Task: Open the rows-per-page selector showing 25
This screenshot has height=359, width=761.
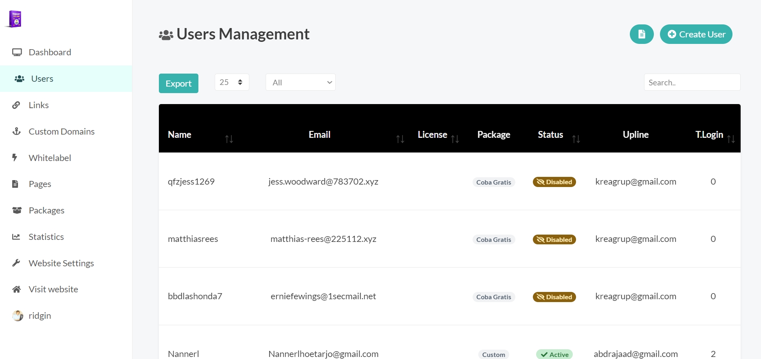Action: click(231, 82)
